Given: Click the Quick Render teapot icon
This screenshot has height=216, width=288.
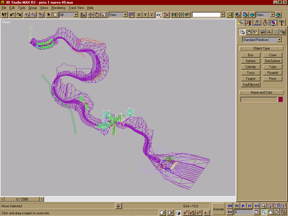Looking at the screenshot, I should click(252, 15).
